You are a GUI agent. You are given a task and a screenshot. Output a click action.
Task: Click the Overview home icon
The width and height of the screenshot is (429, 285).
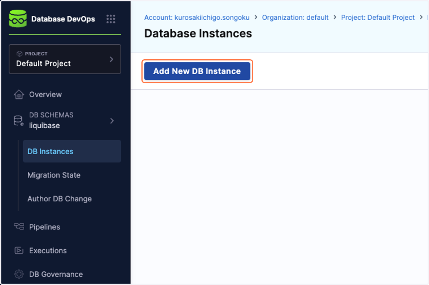[19, 95]
